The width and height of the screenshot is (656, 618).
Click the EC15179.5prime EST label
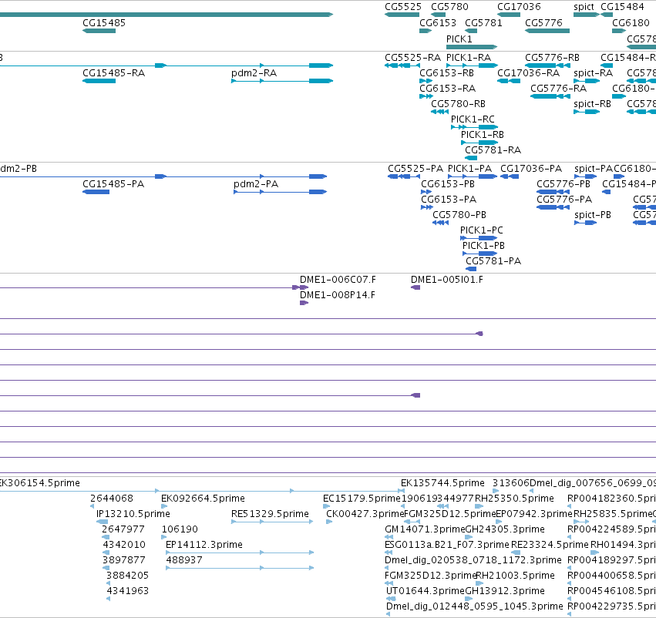(362, 499)
